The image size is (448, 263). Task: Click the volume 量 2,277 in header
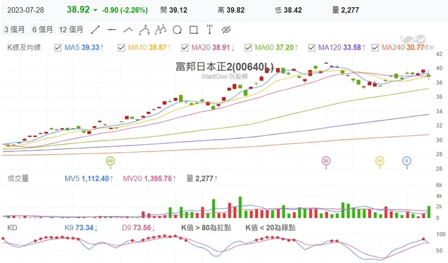pyautogui.click(x=346, y=10)
